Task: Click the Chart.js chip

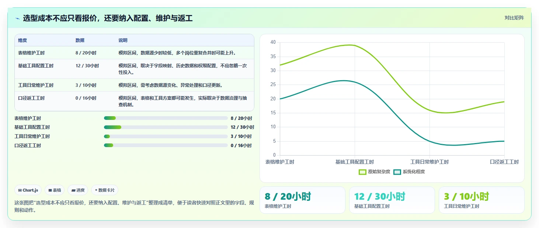Action: 28,190
